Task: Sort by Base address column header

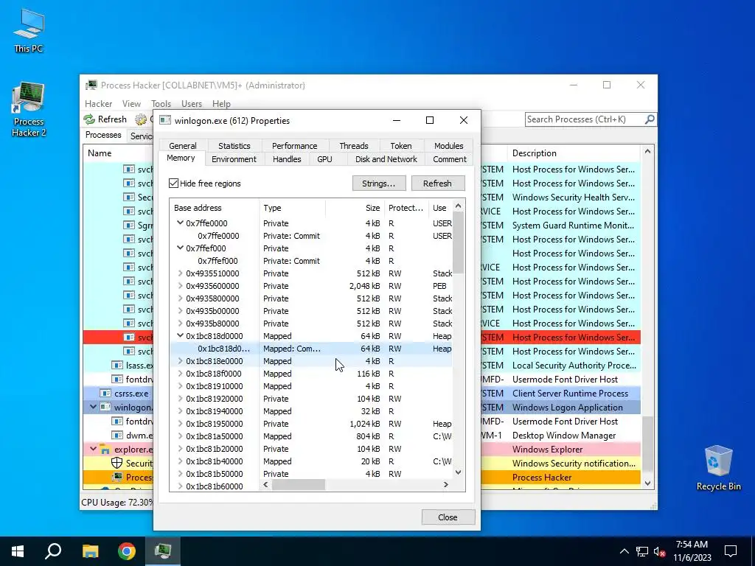Action: pyautogui.click(x=215, y=208)
